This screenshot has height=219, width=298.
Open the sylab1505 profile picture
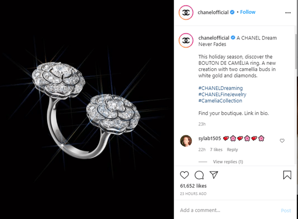186,141
